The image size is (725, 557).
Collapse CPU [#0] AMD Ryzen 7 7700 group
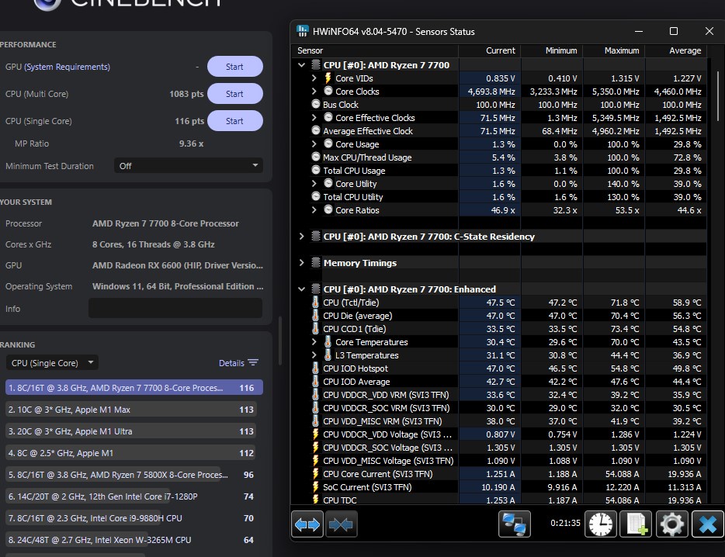[x=301, y=65]
